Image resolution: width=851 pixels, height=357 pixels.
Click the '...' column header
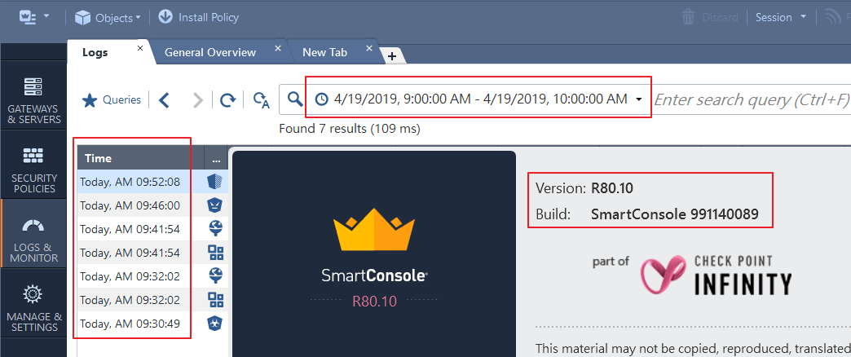pyautogui.click(x=217, y=158)
